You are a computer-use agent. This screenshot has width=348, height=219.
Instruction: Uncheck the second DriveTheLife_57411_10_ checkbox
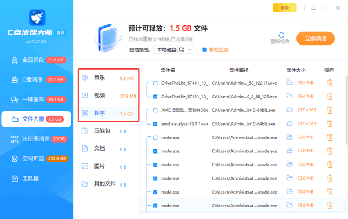tap(155, 97)
